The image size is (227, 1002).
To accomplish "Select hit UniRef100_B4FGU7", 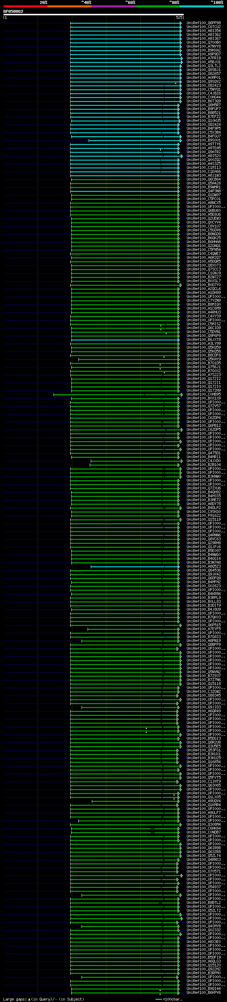I will pyautogui.click(x=203, y=136).
